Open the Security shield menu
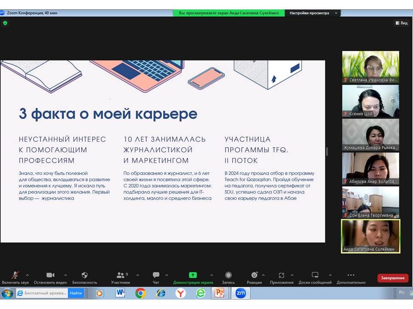413x309 pixels. point(84,275)
